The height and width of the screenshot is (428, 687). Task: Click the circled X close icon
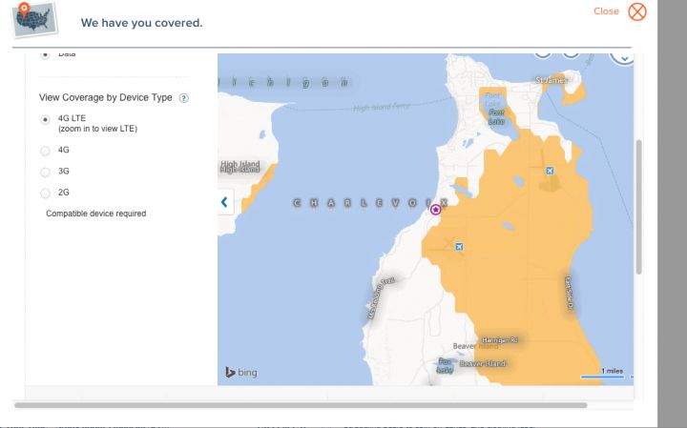637,11
